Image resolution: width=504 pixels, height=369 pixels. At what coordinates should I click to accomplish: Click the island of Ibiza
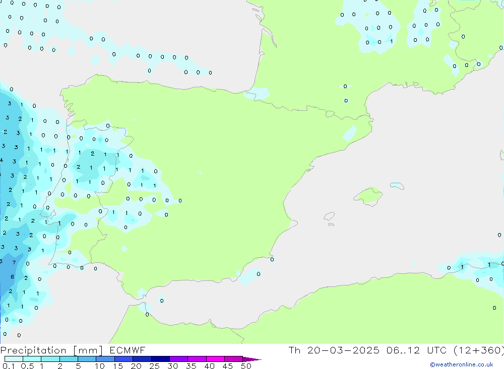329,216
